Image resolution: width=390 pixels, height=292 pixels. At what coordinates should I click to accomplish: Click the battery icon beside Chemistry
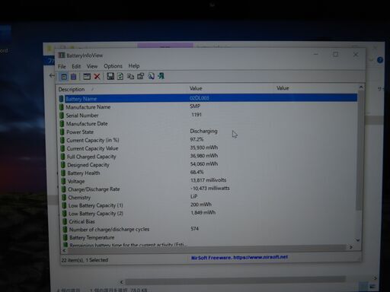tap(64, 198)
